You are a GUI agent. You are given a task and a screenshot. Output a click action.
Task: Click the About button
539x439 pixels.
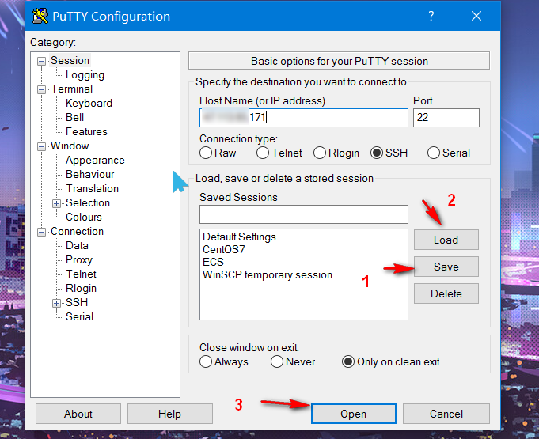tap(78, 414)
